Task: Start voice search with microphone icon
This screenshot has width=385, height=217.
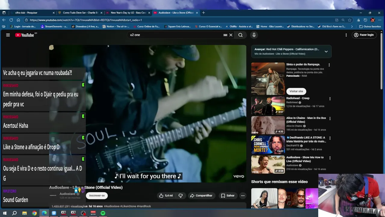Action: pos(254,35)
